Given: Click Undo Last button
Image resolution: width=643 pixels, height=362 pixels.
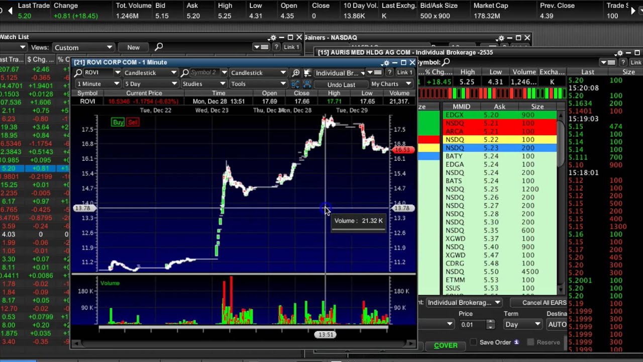Looking at the screenshot, I should click(341, 84).
